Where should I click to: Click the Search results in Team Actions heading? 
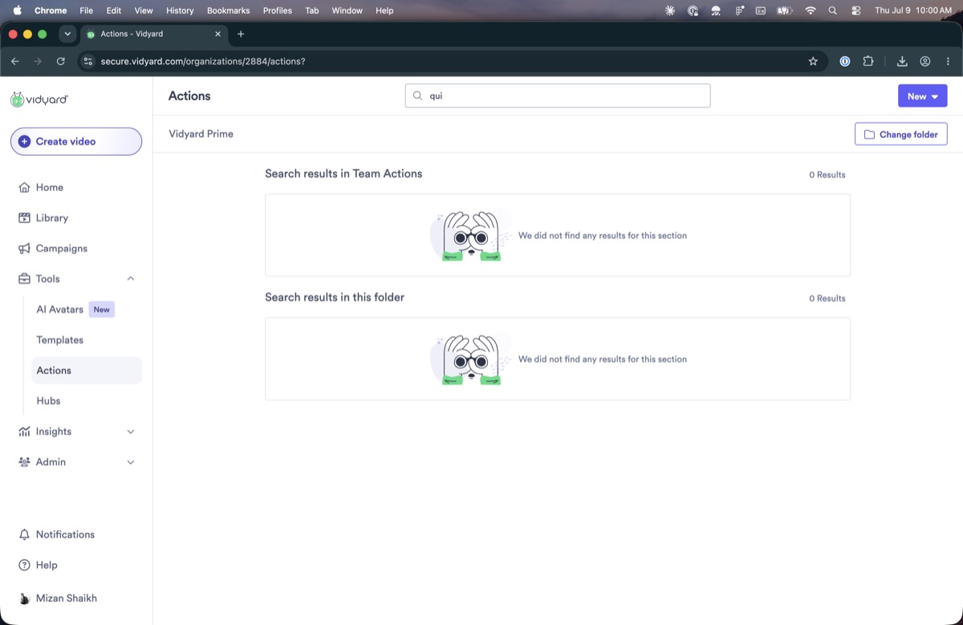(x=343, y=173)
